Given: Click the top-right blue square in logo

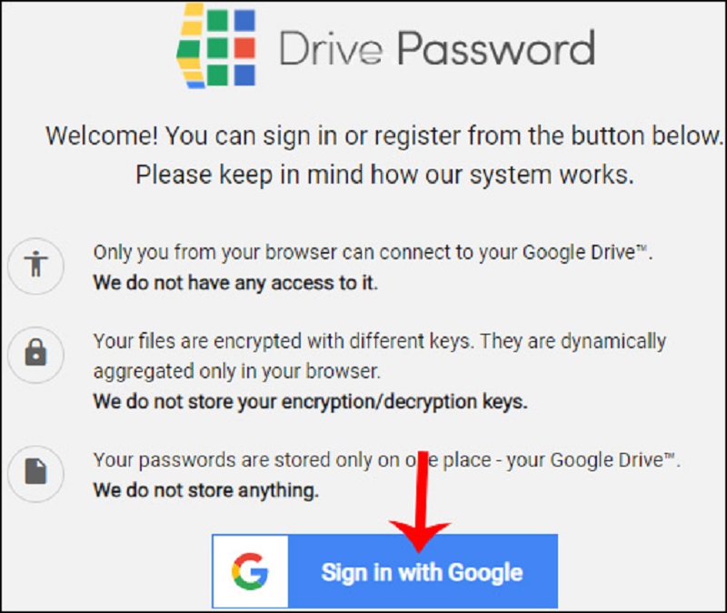Looking at the screenshot, I should [244, 20].
